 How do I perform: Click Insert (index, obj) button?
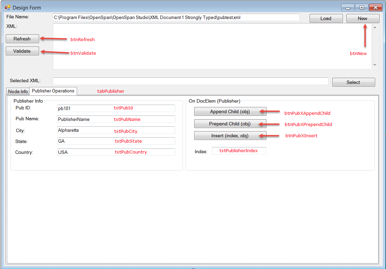pyautogui.click(x=230, y=136)
